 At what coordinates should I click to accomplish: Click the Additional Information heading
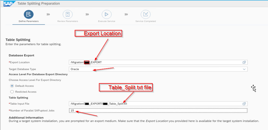point(26,118)
